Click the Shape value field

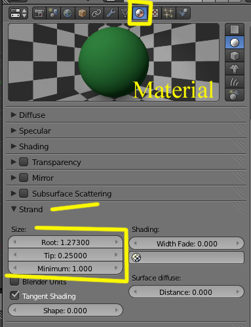pos(66,310)
